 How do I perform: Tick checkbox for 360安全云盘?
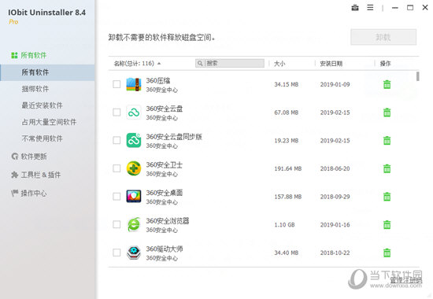[x=117, y=113]
